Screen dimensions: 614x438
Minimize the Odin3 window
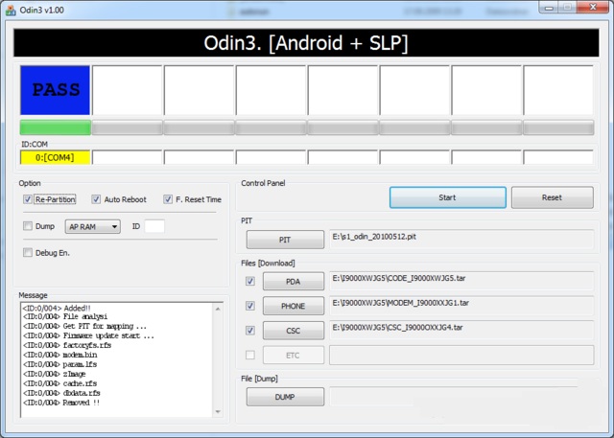pos(550,8)
